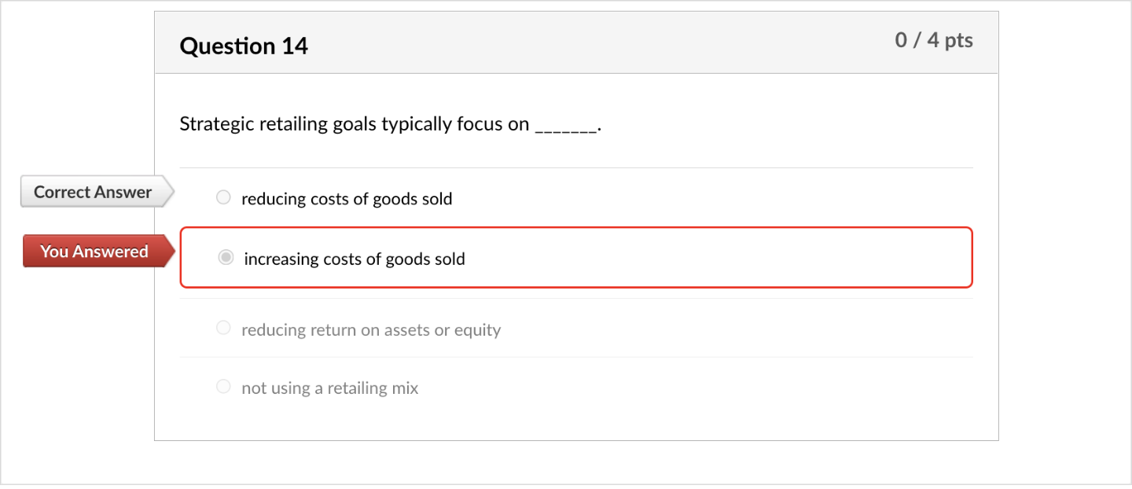Pick 'reducing return on assets or equity'

point(223,327)
